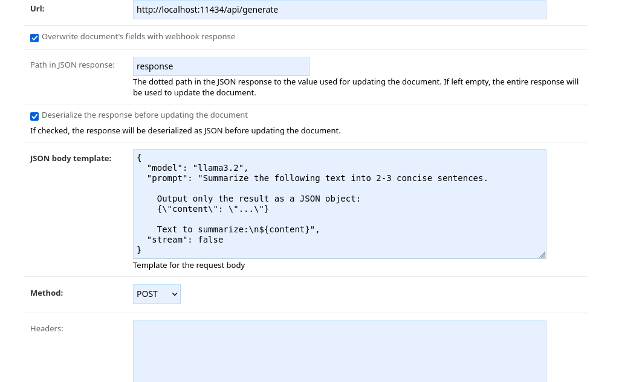
Task: Click the Headers textarea
Action: (x=340, y=351)
